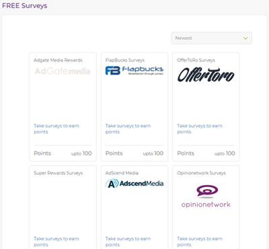
Task: Open Opinionetwork Surveys card title
Action: pos(201,173)
